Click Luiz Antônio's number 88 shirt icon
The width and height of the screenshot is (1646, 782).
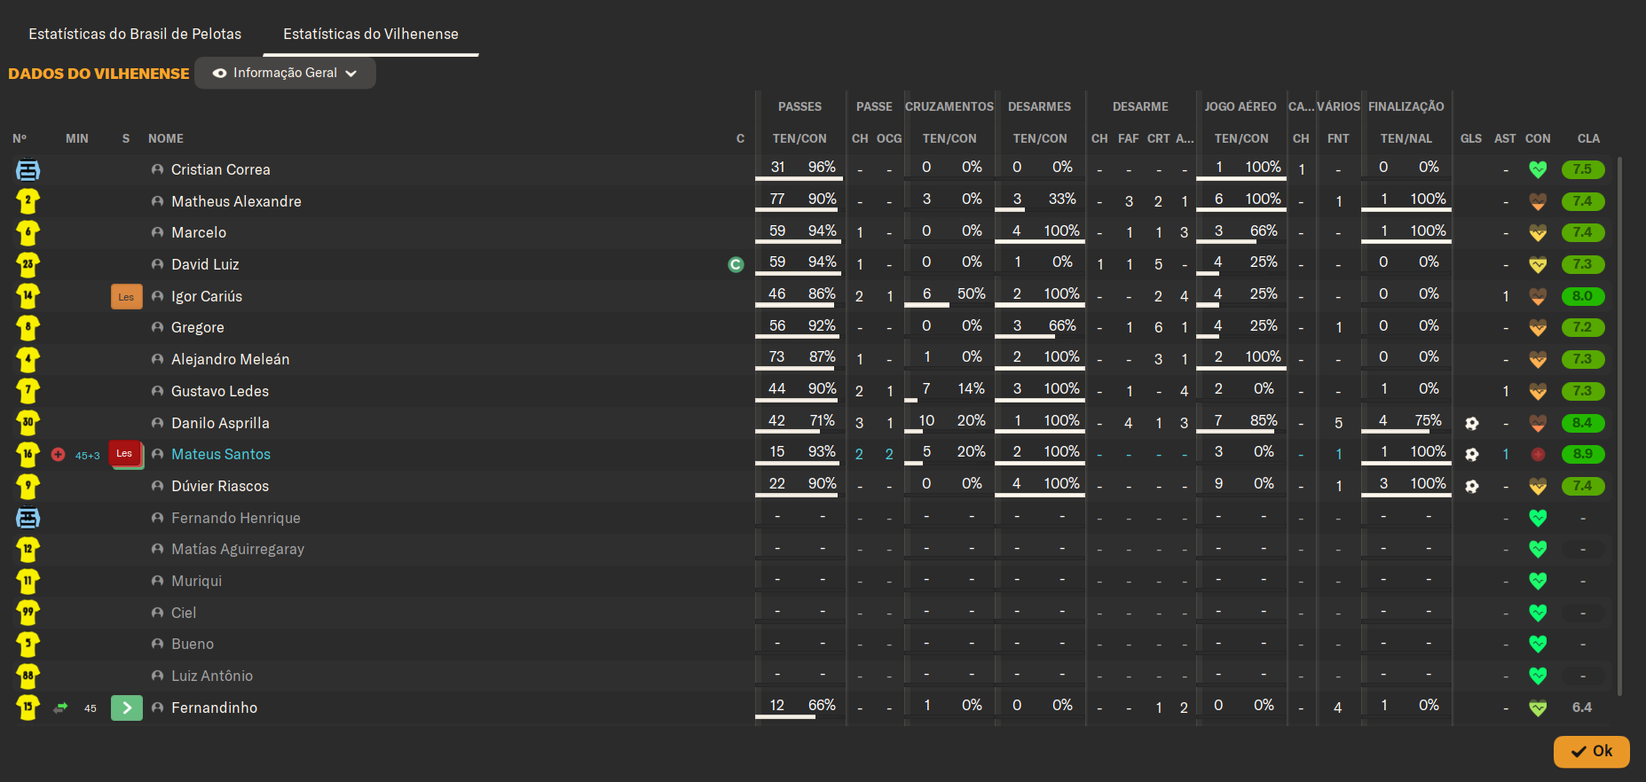[28, 676]
